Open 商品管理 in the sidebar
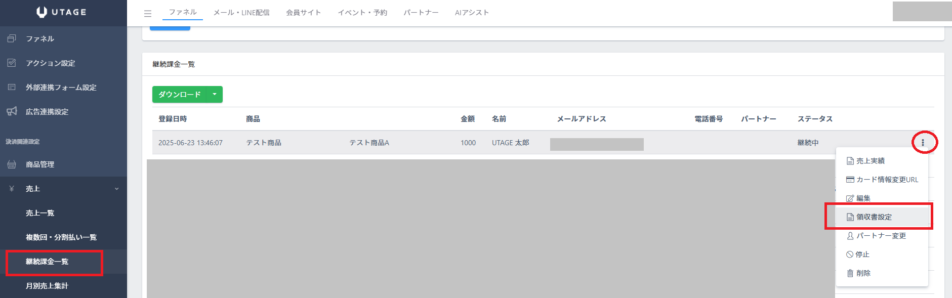The height and width of the screenshot is (298, 952). point(63,164)
